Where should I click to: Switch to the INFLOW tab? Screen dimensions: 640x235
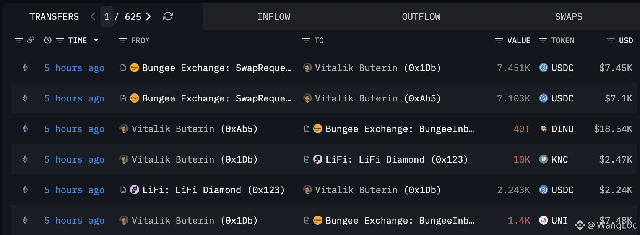(273, 17)
